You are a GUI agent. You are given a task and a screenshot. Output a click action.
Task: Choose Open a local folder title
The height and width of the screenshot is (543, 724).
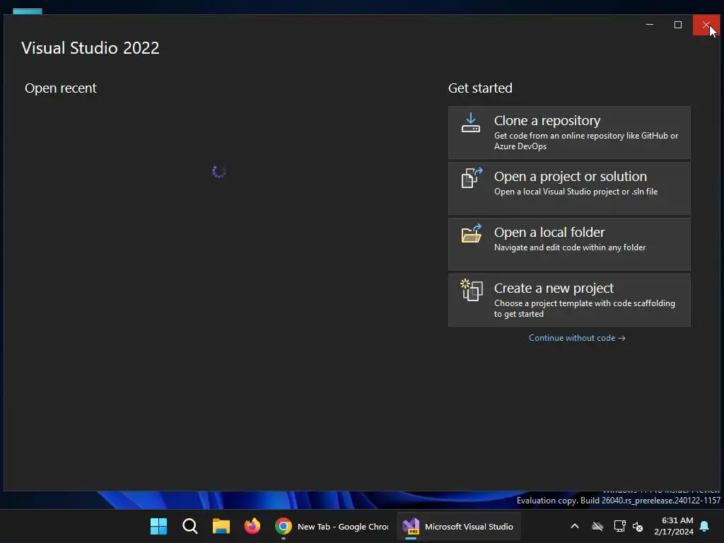pyautogui.click(x=549, y=232)
